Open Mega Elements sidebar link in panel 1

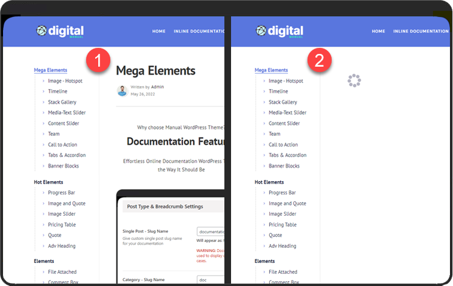coord(50,70)
